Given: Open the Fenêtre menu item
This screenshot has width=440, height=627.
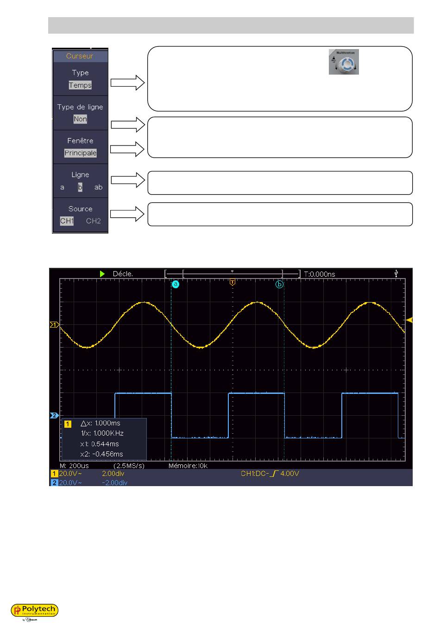Looking at the screenshot, I should 80,146.
